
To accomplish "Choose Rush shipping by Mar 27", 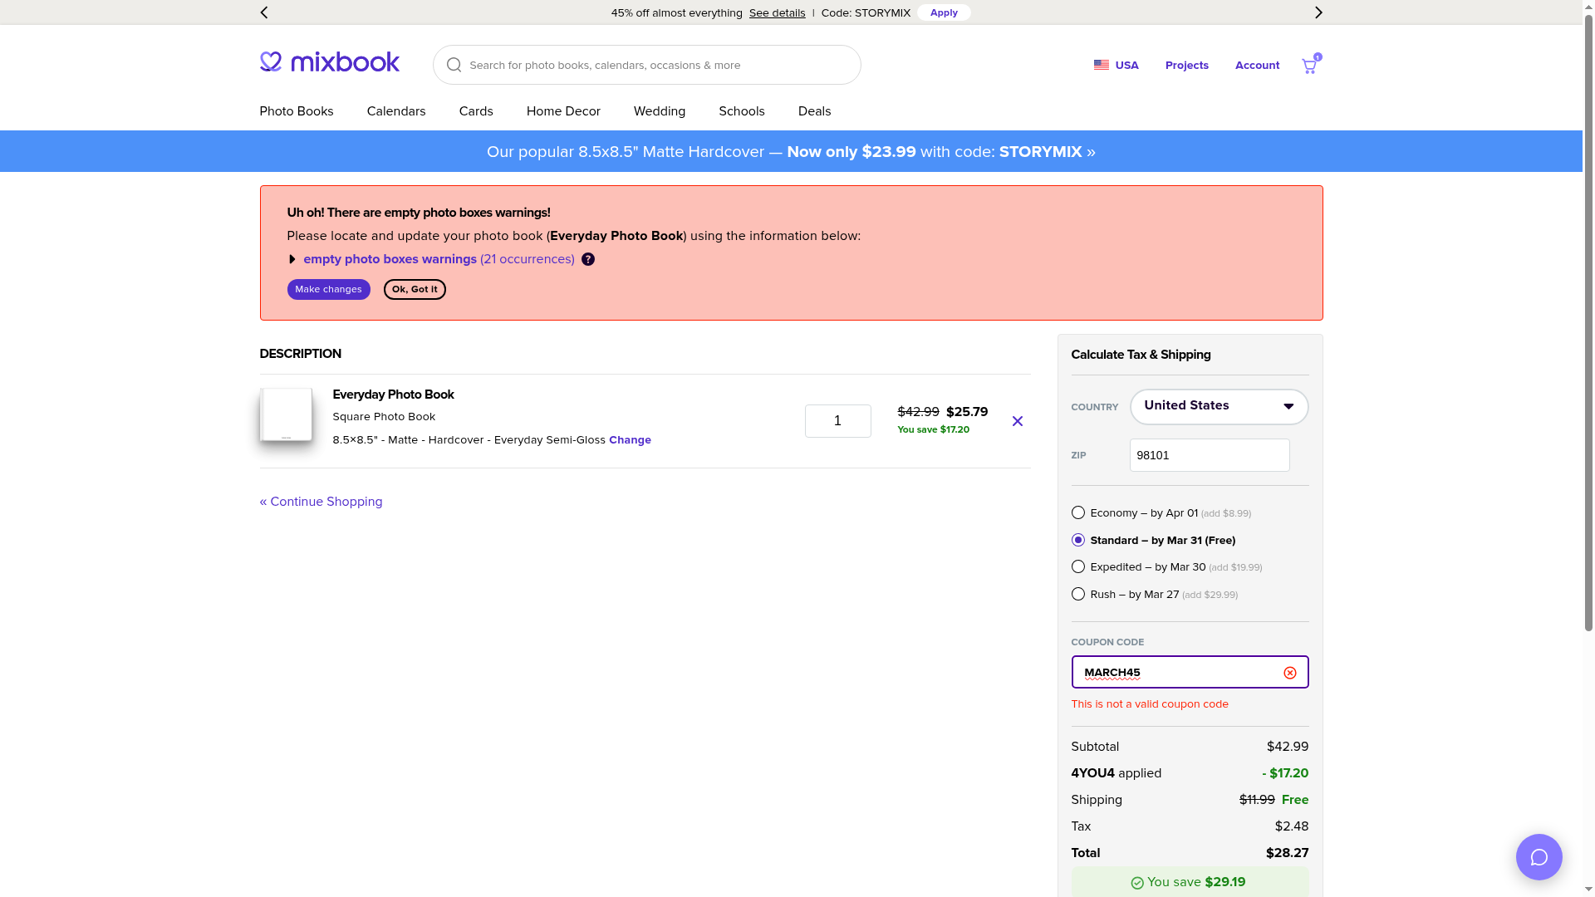I will [1078, 594].
